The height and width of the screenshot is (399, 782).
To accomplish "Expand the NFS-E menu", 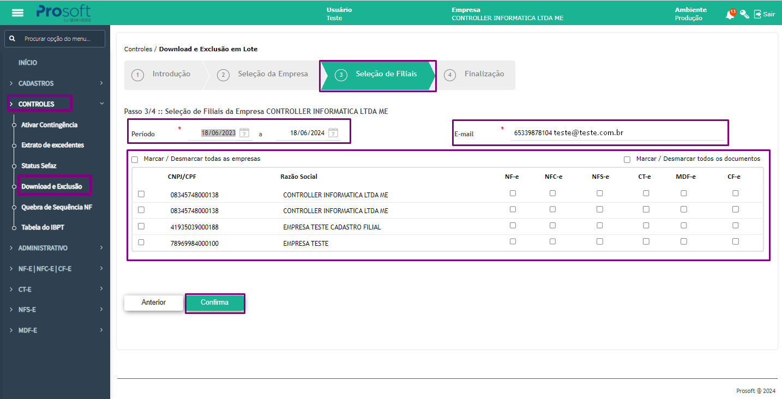I will click(x=55, y=310).
